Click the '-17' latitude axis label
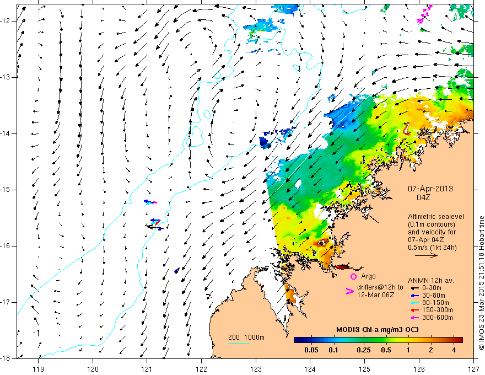Screen dimensions: 485x375 pos(6,302)
